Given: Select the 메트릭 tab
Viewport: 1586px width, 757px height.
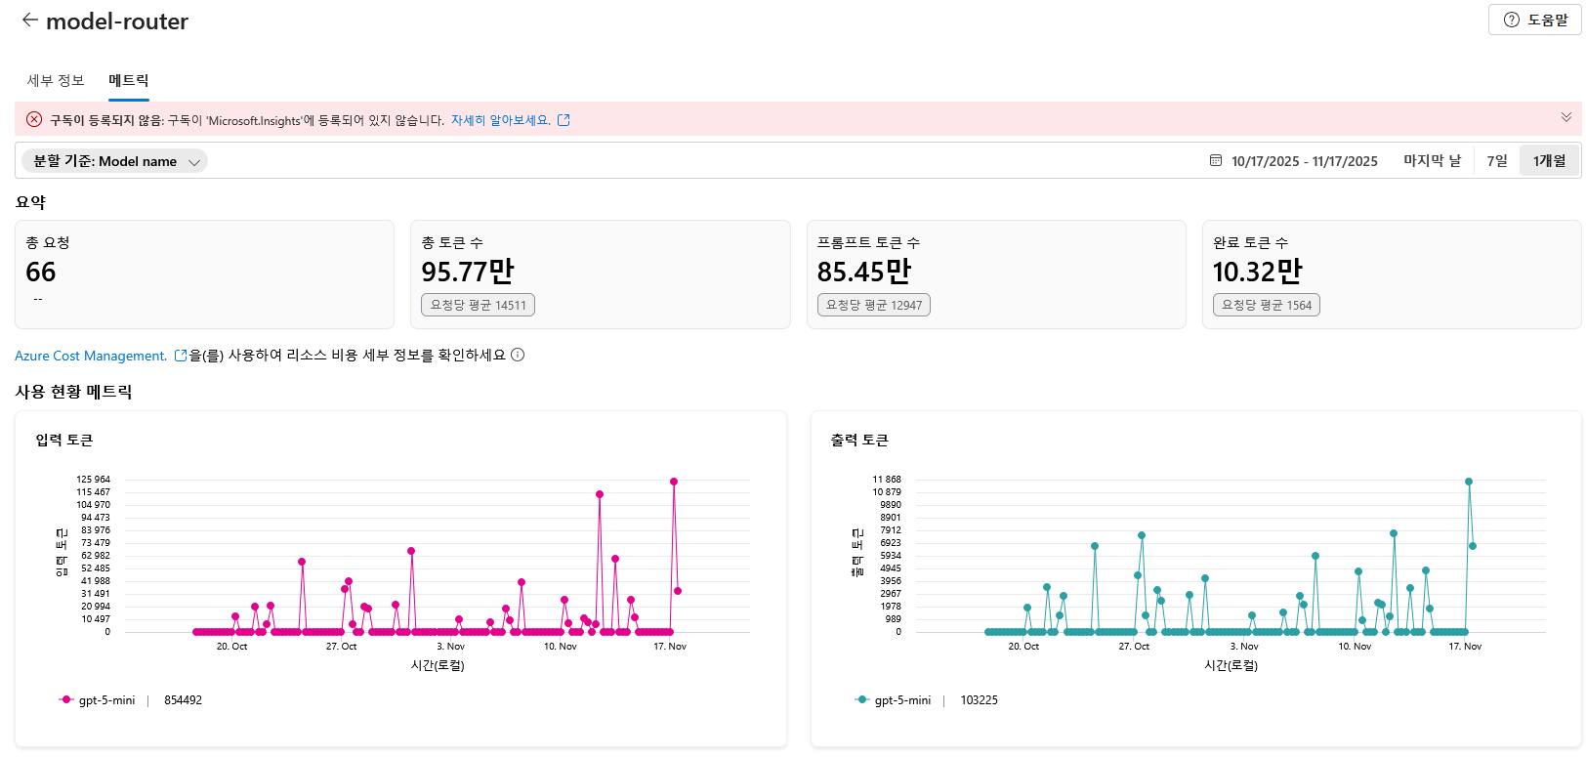Looking at the screenshot, I should click(x=129, y=80).
